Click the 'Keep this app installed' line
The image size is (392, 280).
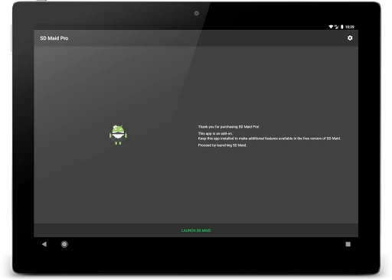[269, 138]
